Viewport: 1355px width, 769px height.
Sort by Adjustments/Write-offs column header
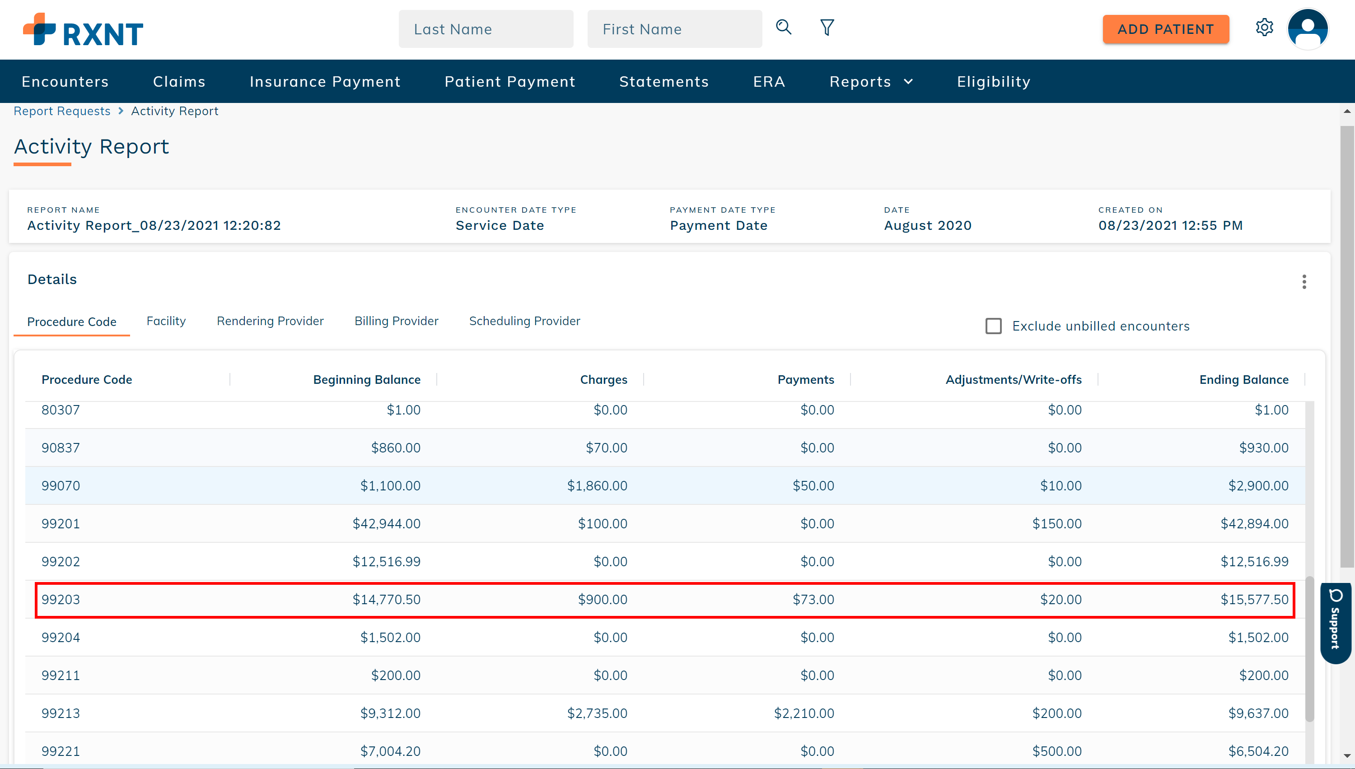(1013, 379)
